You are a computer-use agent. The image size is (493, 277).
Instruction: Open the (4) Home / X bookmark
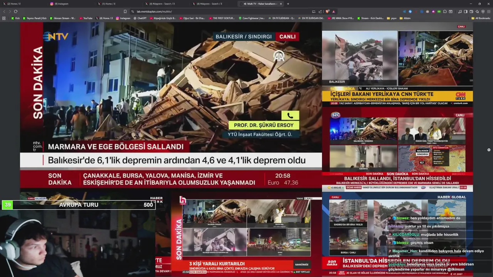click(104, 18)
